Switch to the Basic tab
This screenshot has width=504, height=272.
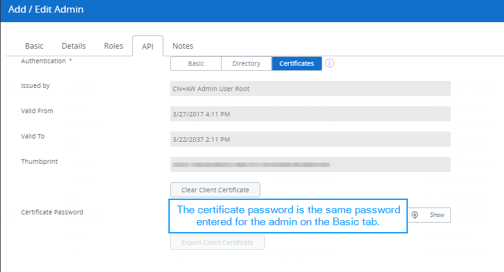[x=34, y=46]
